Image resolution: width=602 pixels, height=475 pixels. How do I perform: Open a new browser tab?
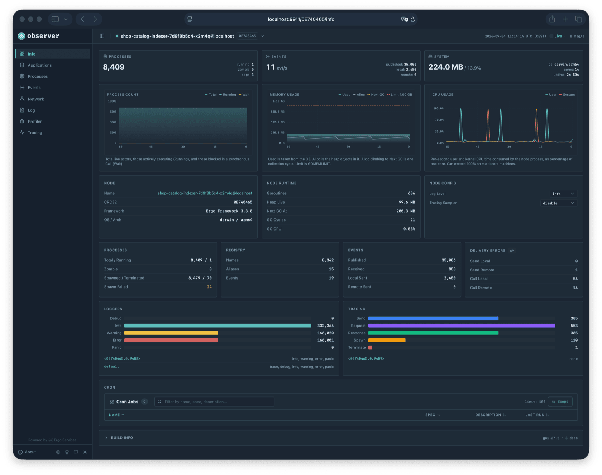[x=565, y=19]
